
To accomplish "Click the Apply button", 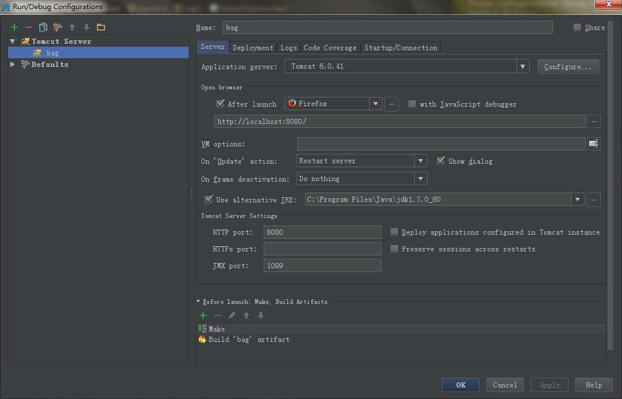I will pyautogui.click(x=550, y=385).
